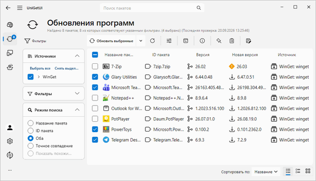Select the 'Название пакета' radio button
Image resolution: width=316 pixels, height=181 pixels.
coord(31,123)
